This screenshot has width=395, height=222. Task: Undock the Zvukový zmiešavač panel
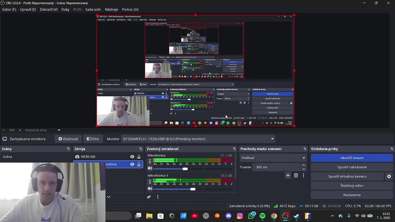234,149
